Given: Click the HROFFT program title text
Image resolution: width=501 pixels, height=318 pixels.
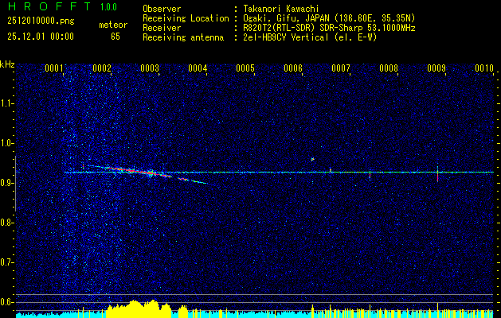Looking at the screenshot, I should click(x=50, y=6).
